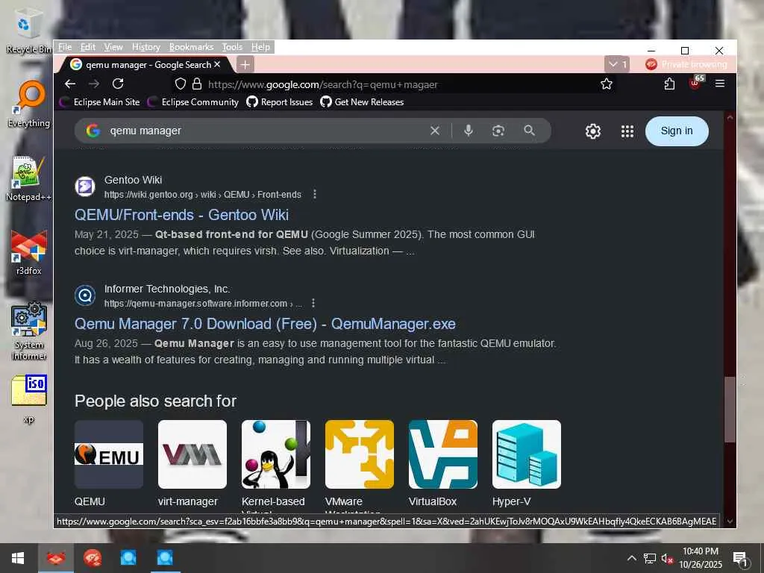This screenshot has height=573, width=764.
Task: Open Qemu Manager 7.0 Download result
Action: [265, 324]
